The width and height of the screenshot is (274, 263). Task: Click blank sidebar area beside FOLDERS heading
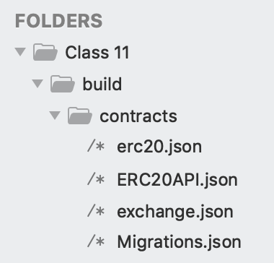[x=187, y=21]
